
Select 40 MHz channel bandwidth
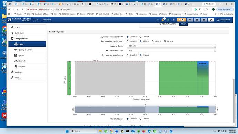click(153, 41)
